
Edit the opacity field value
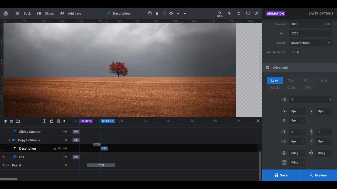coord(309,99)
